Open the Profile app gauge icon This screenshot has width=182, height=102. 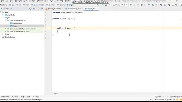(149, 5)
